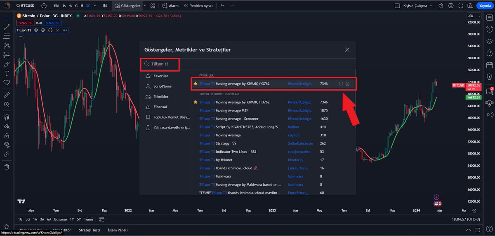Select the trend line drawing tool
The width and height of the screenshot is (495, 236).
(x=7, y=27)
